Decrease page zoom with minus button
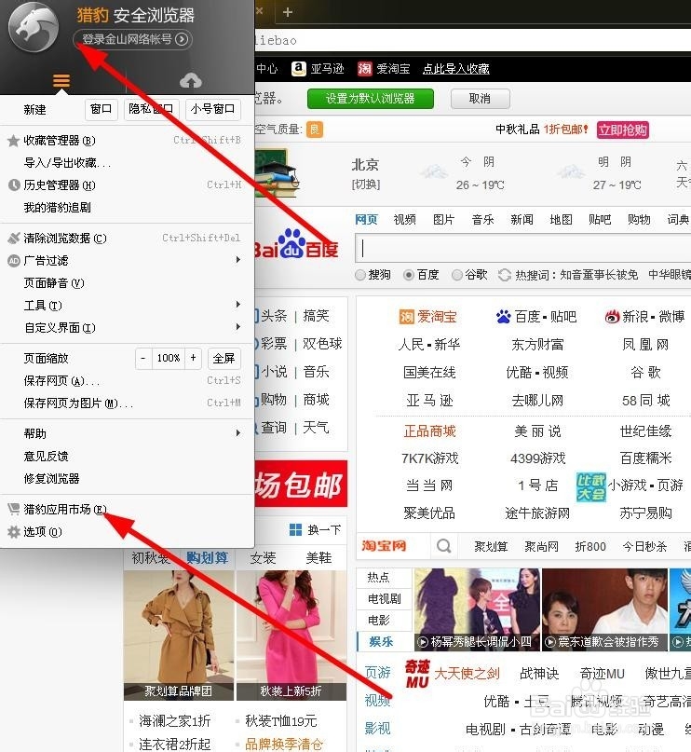The height and width of the screenshot is (752, 691). (x=142, y=358)
